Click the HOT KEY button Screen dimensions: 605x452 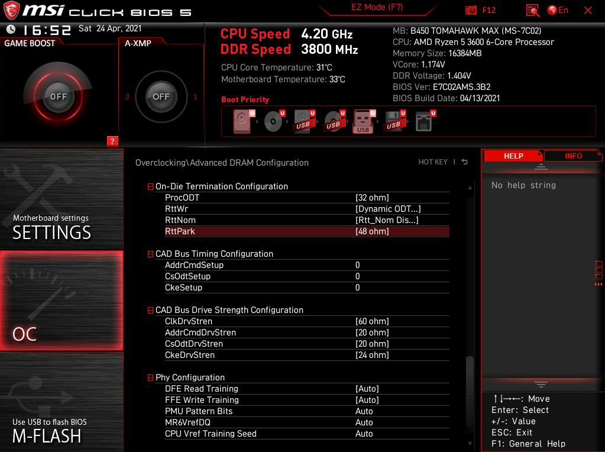433,162
